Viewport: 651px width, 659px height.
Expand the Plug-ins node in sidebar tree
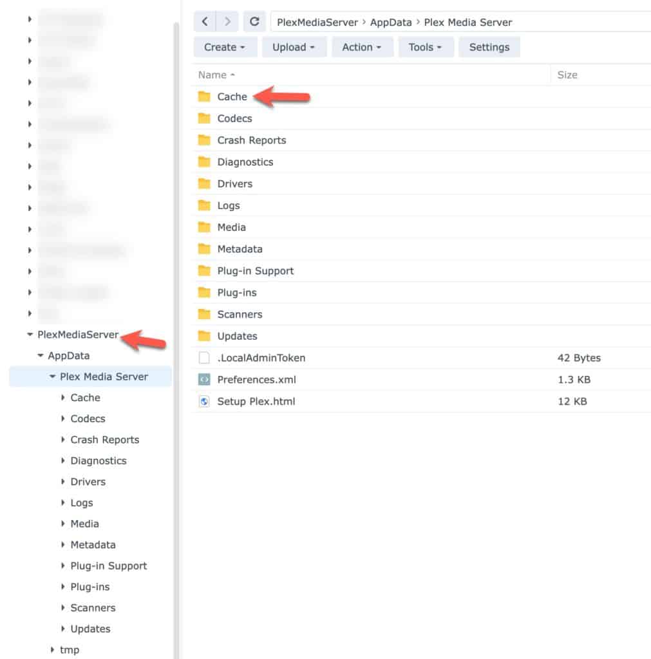click(x=62, y=587)
